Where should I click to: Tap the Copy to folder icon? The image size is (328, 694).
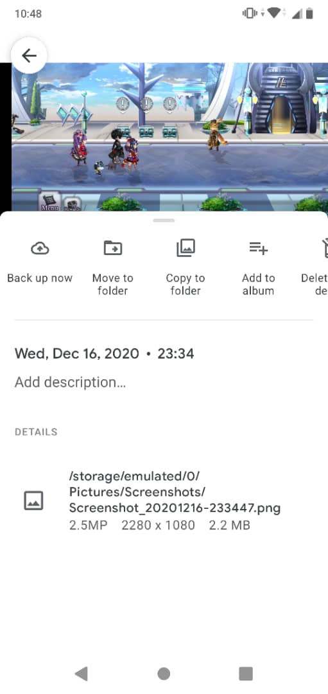(186, 248)
